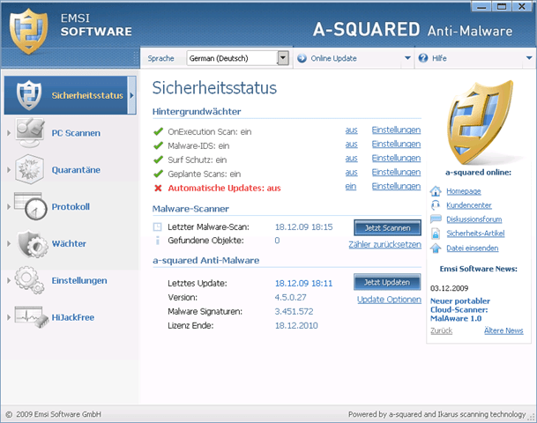
Task: Open Einstellungen for Automatische Updates
Action: coord(396,186)
